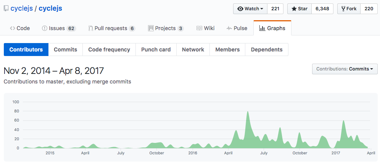Image resolution: width=380 pixels, height=165 pixels.
Task: Open the cyclejs owner link
Action: click(x=22, y=8)
